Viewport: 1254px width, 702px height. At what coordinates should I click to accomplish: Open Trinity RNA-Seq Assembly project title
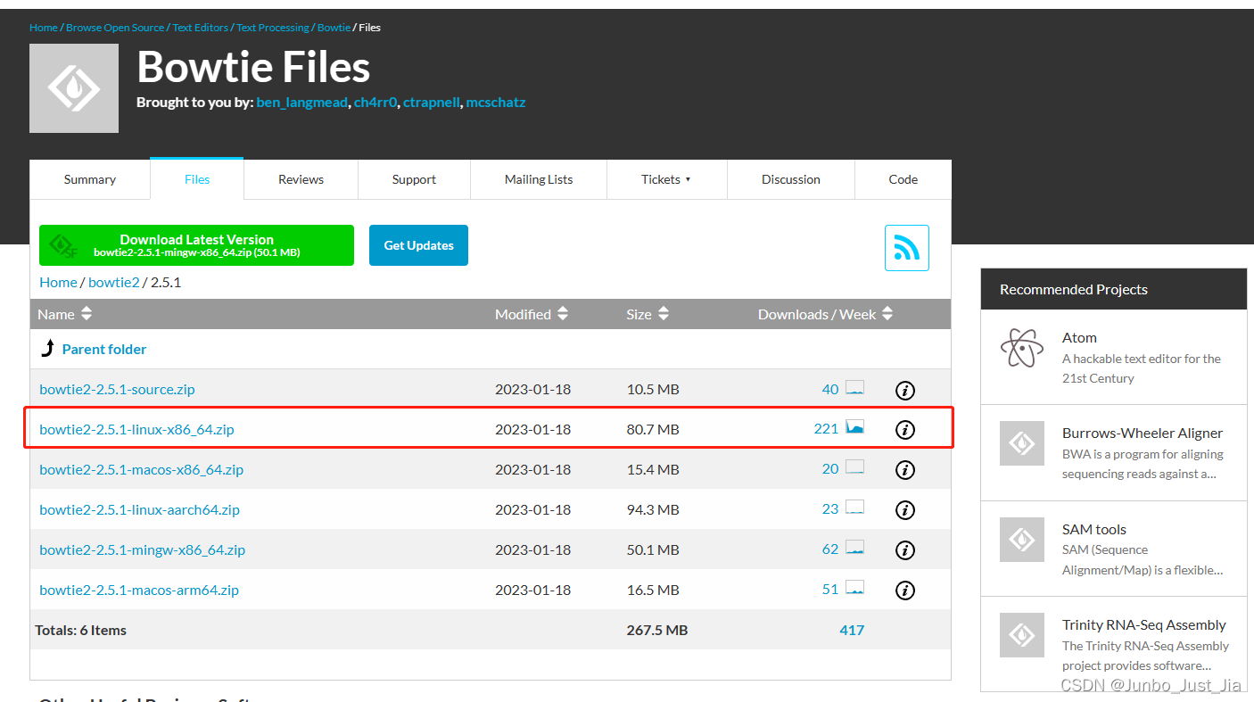coord(1144,625)
